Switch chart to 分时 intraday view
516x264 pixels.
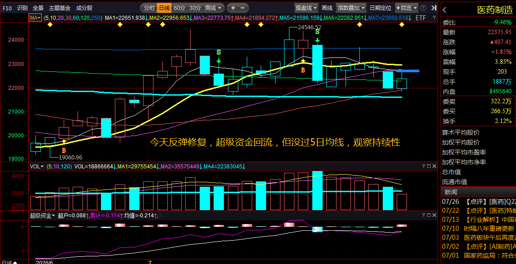click(x=149, y=8)
